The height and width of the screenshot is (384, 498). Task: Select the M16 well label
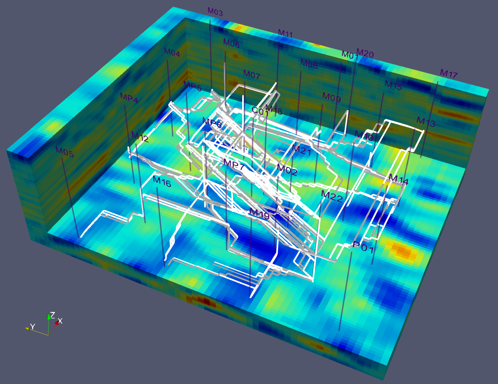point(162,182)
